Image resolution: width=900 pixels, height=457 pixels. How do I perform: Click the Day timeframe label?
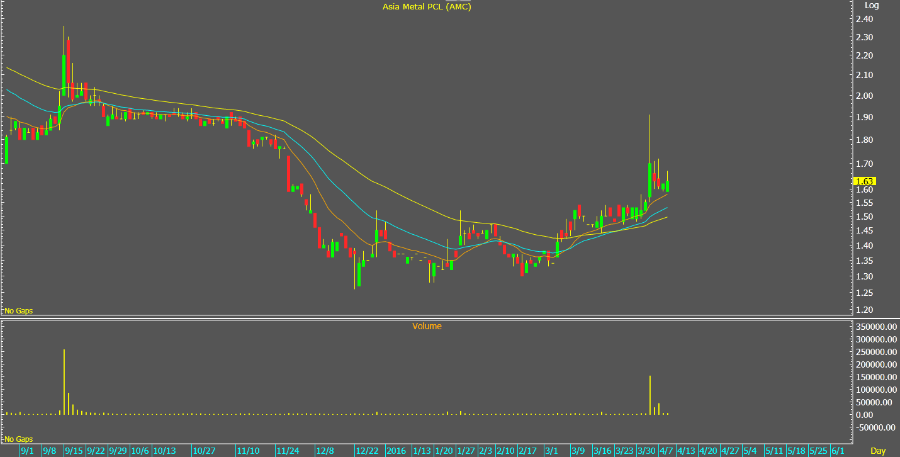(878, 451)
